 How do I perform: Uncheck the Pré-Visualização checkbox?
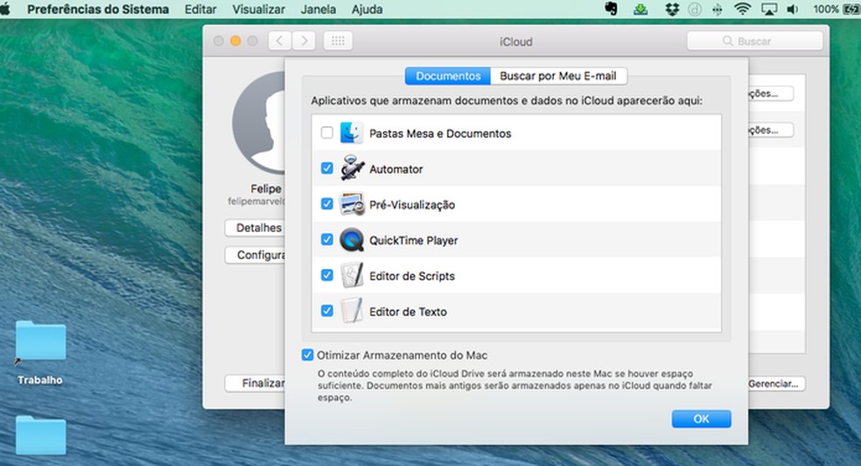326,204
